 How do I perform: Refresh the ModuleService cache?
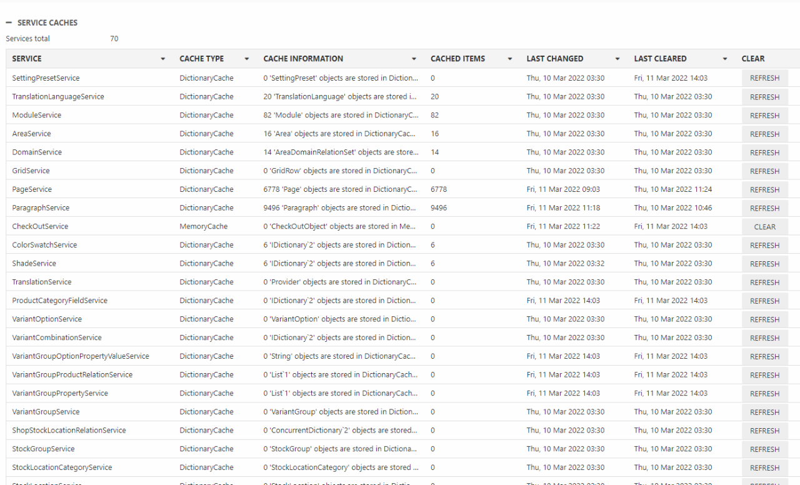[x=764, y=116]
